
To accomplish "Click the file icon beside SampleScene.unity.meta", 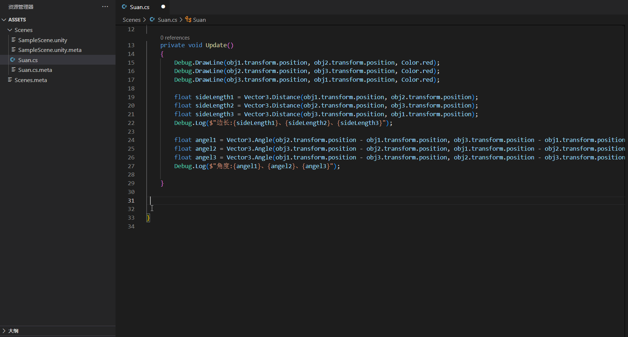I will point(13,49).
